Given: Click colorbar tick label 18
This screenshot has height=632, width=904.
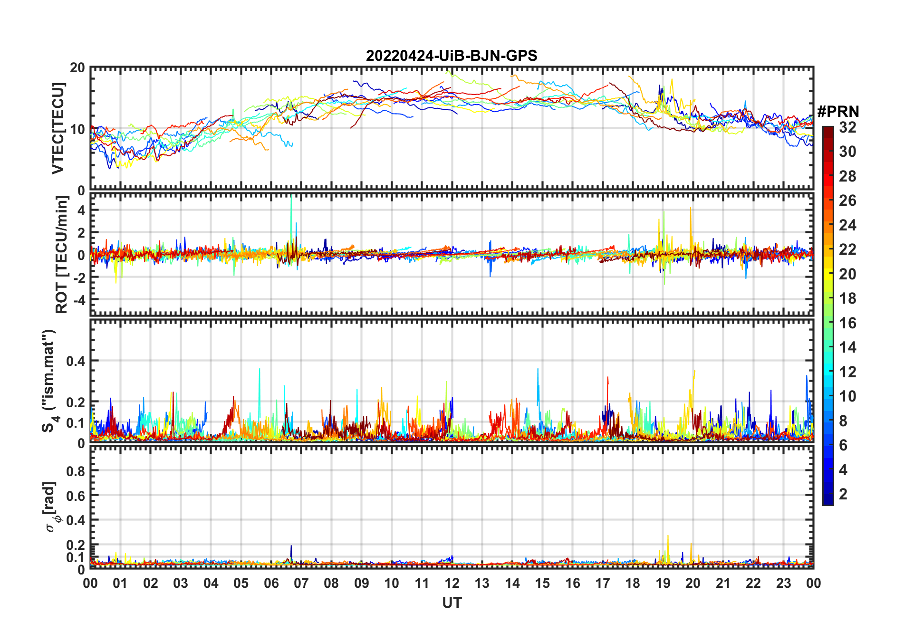Looking at the screenshot, I should click(847, 298).
